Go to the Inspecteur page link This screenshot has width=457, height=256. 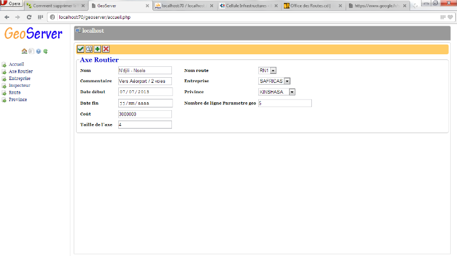19,85
